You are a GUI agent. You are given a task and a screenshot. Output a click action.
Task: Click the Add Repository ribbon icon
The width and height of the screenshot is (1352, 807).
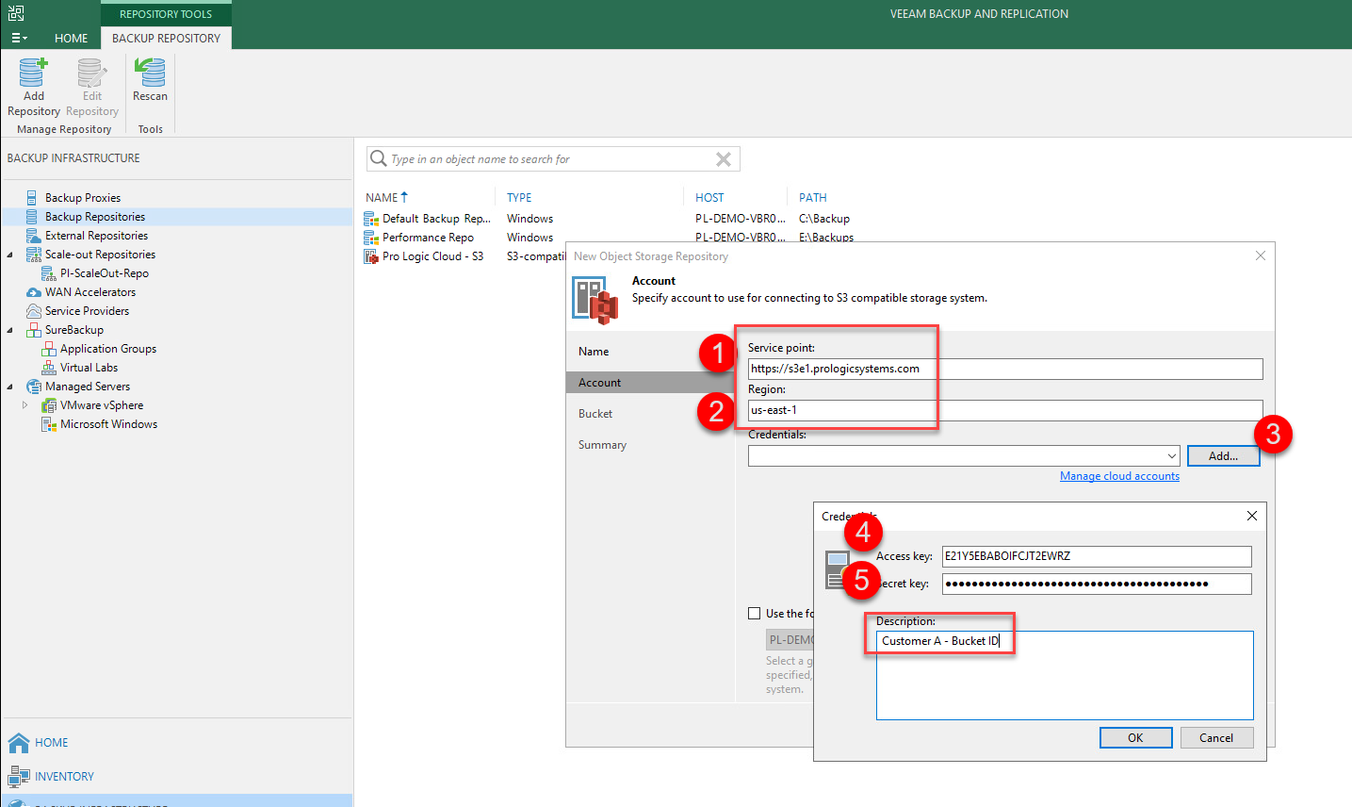[x=33, y=74]
